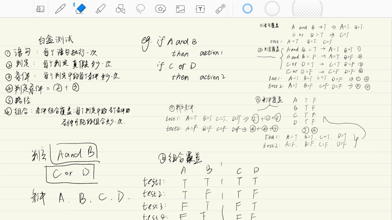Open the Elements sticker tool
392x220 pixels.
click(160, 9)
